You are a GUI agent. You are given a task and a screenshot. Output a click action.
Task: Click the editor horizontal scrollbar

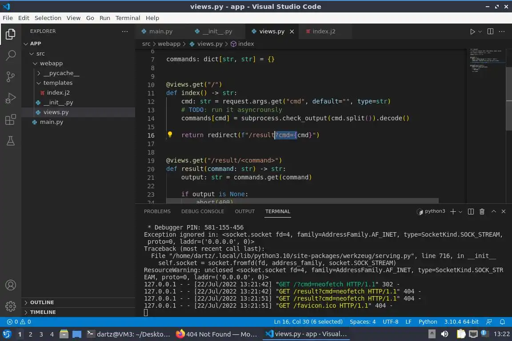(x=302, y=200)
